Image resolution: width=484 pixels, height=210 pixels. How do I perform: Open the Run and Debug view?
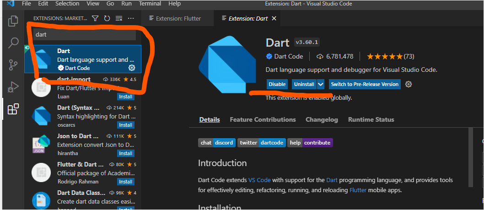click(13, 87)
